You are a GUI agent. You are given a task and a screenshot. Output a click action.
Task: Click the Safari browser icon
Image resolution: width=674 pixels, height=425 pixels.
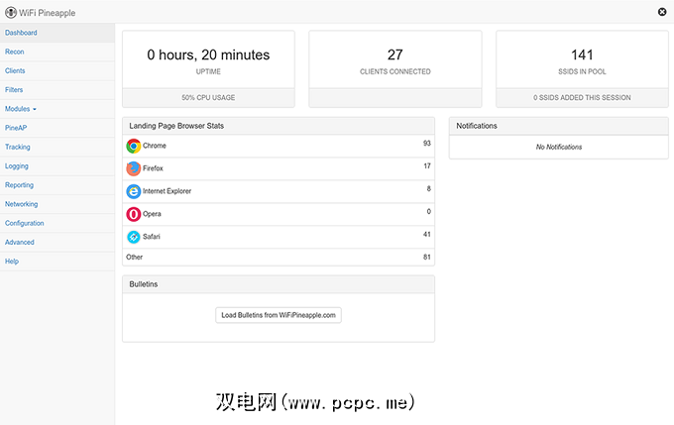point(133,237)
